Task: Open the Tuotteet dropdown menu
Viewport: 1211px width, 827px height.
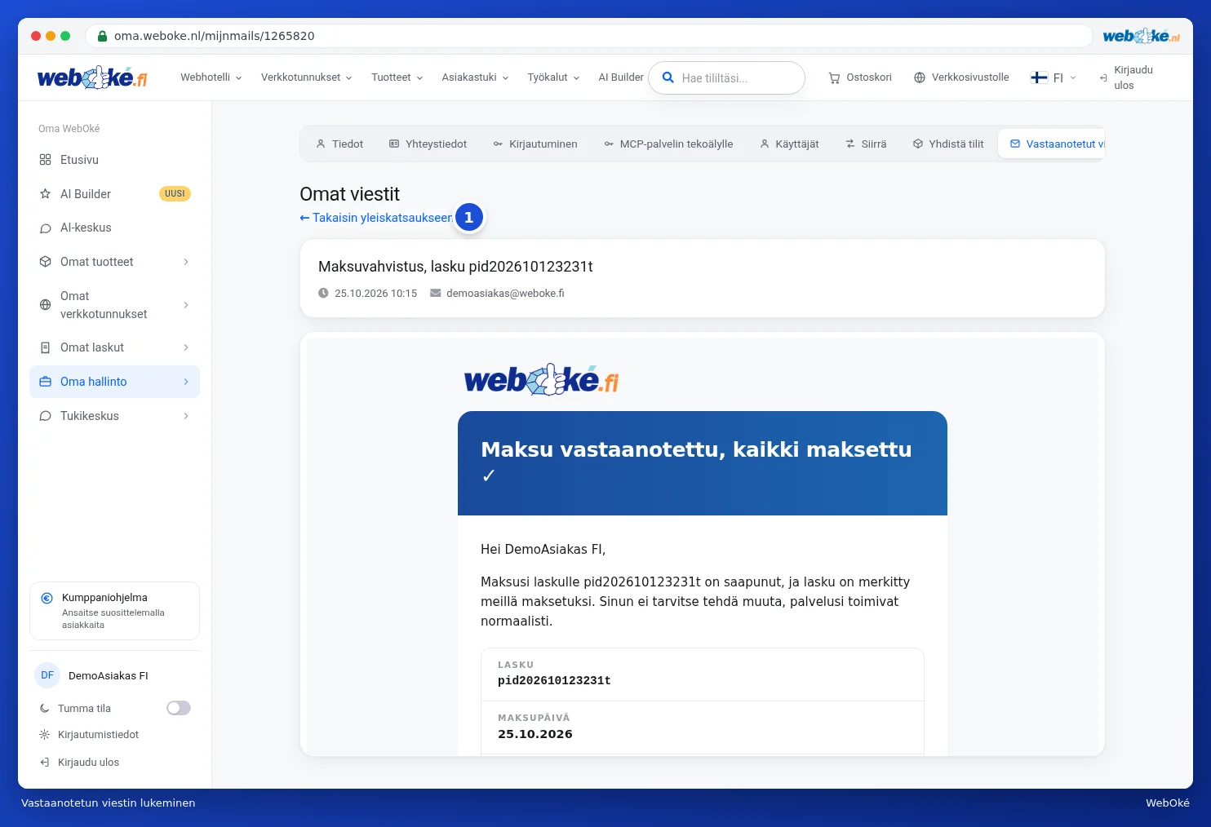Action: tap(397, 77)
